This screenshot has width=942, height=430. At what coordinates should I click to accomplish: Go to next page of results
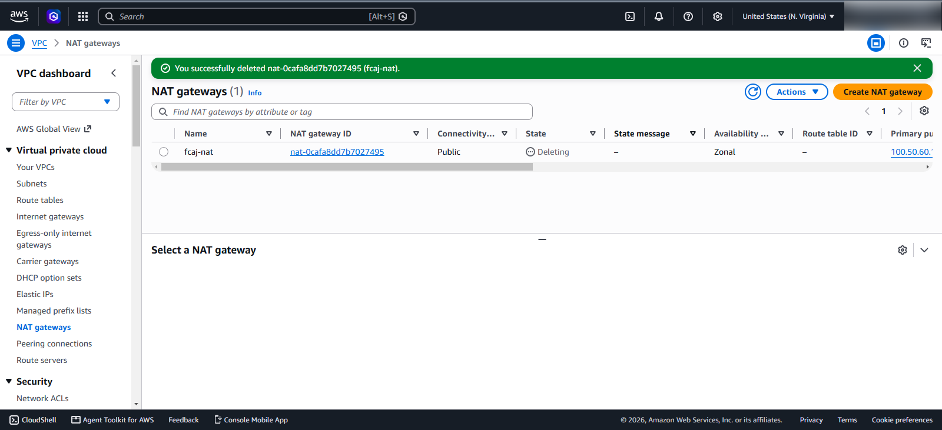pyautogui.click(x=900, y=111)
